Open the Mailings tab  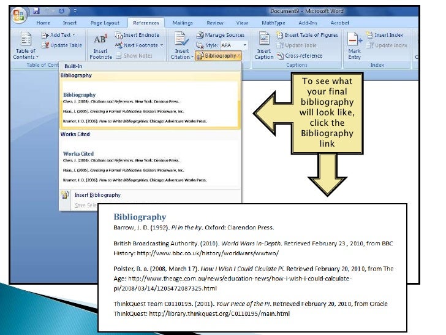tap(183, 23)
